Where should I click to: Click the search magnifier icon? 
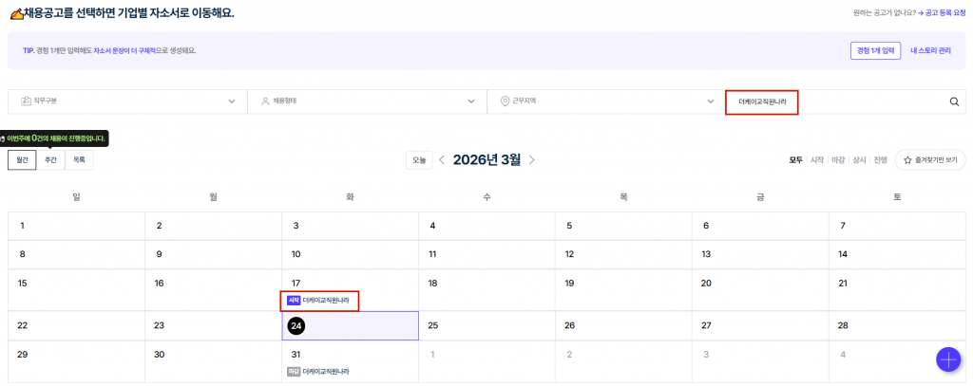click(x=954, y=101)
